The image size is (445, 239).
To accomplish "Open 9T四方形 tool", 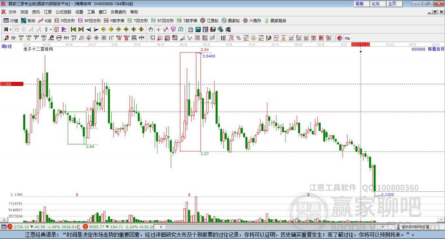I will pos(163,21).
